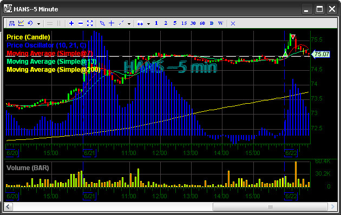Click the toolbar X delete icon
The image size is (341, 215).
coord(233,23)
